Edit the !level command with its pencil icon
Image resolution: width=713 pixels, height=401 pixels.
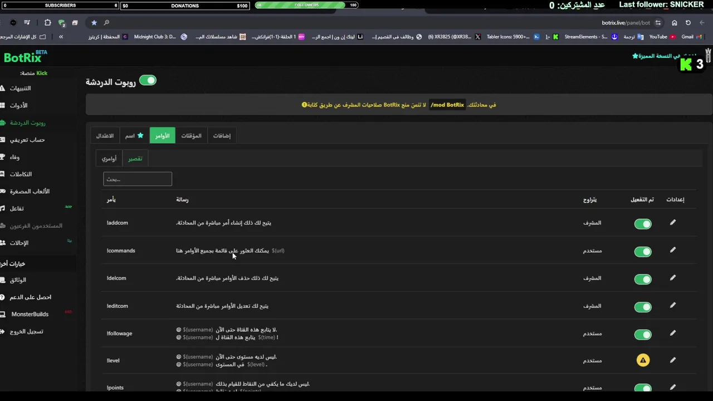(x=672, y=360)
